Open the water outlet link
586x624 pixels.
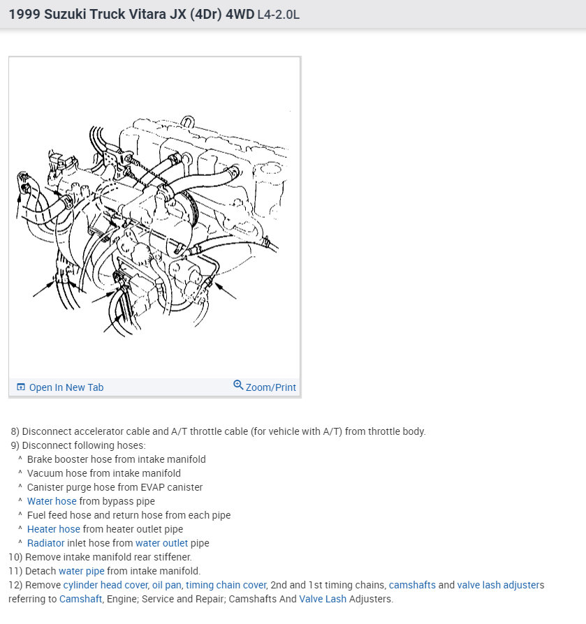pyautogui.click(x=161, y=543)
